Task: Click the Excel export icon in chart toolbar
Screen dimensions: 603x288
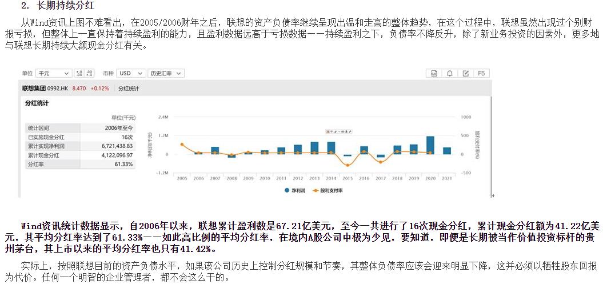Action: click(434, 73)
